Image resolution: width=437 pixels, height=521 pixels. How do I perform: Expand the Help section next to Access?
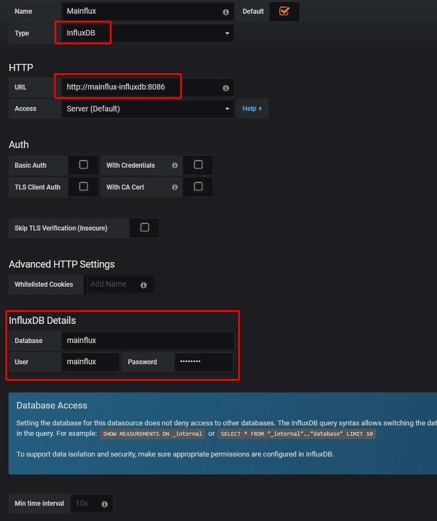[252, 109]
